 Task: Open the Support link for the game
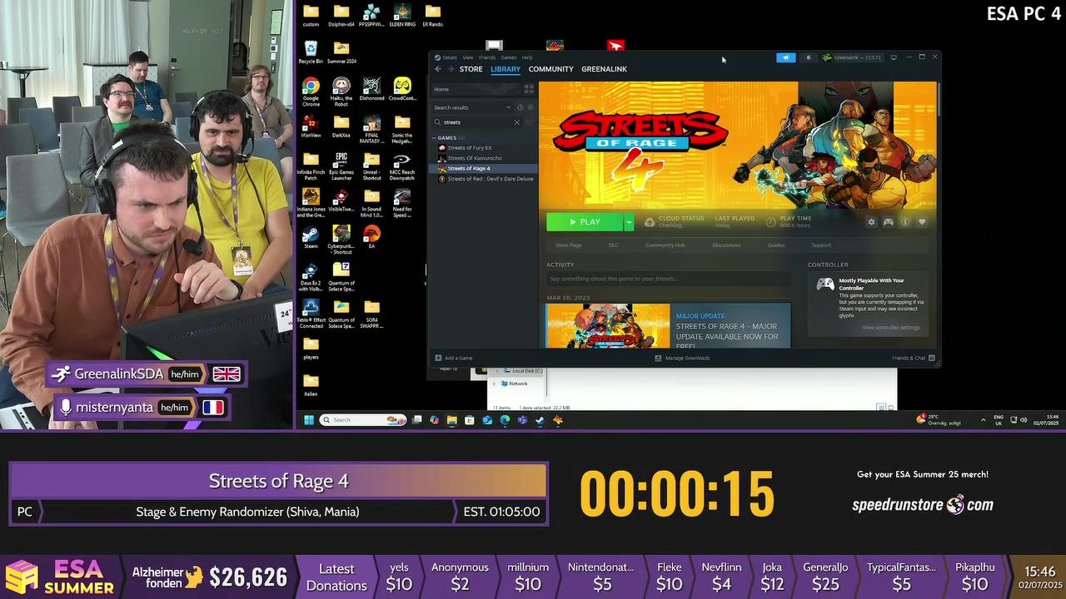tap(821, 245)
